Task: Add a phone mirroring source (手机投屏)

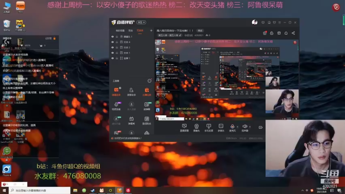Action: click(x=209, y=128)
